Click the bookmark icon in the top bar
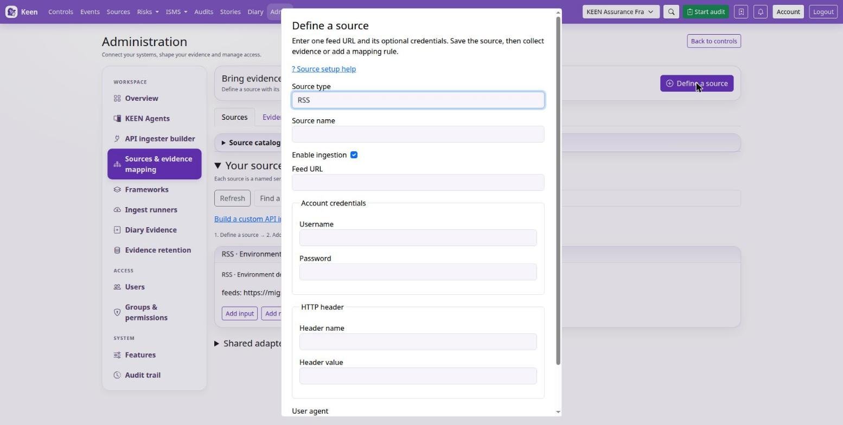Viewport: 843px width, 425px height. coord(741,11)
